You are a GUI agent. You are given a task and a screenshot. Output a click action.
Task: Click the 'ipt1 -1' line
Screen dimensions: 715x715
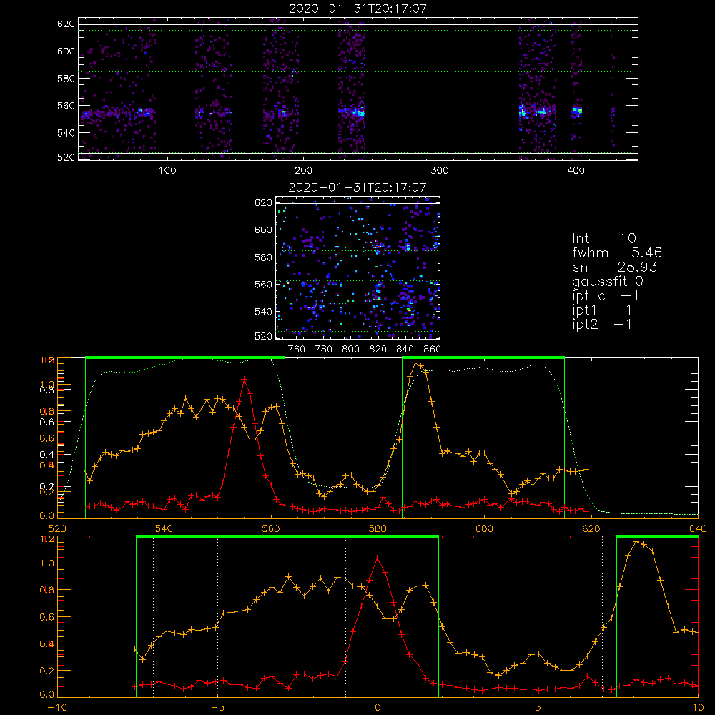tap(602, 310)
